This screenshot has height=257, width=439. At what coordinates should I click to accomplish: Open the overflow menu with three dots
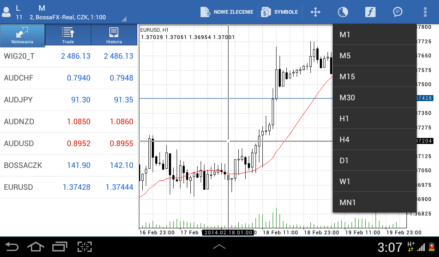click(425, 12)
